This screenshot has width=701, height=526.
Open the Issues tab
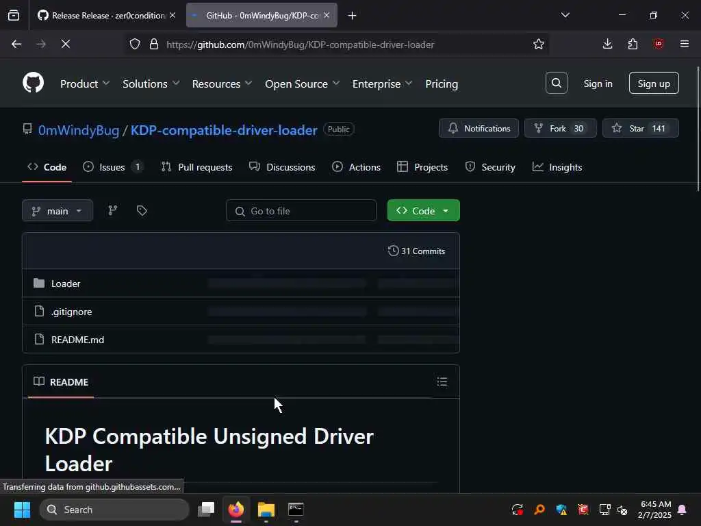(113, 167)
